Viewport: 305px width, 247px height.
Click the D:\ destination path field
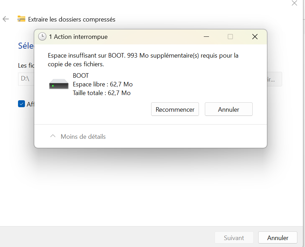26,79
